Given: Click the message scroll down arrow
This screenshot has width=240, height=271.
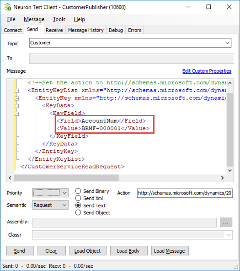Looking at the screenshot, I should click(x=230, y=170).
